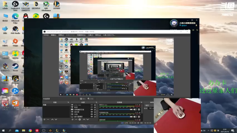The height and width of the screenshot is (133, 237).
Task: Open the OBS icon on the taskbar
Action: point(44,130)
